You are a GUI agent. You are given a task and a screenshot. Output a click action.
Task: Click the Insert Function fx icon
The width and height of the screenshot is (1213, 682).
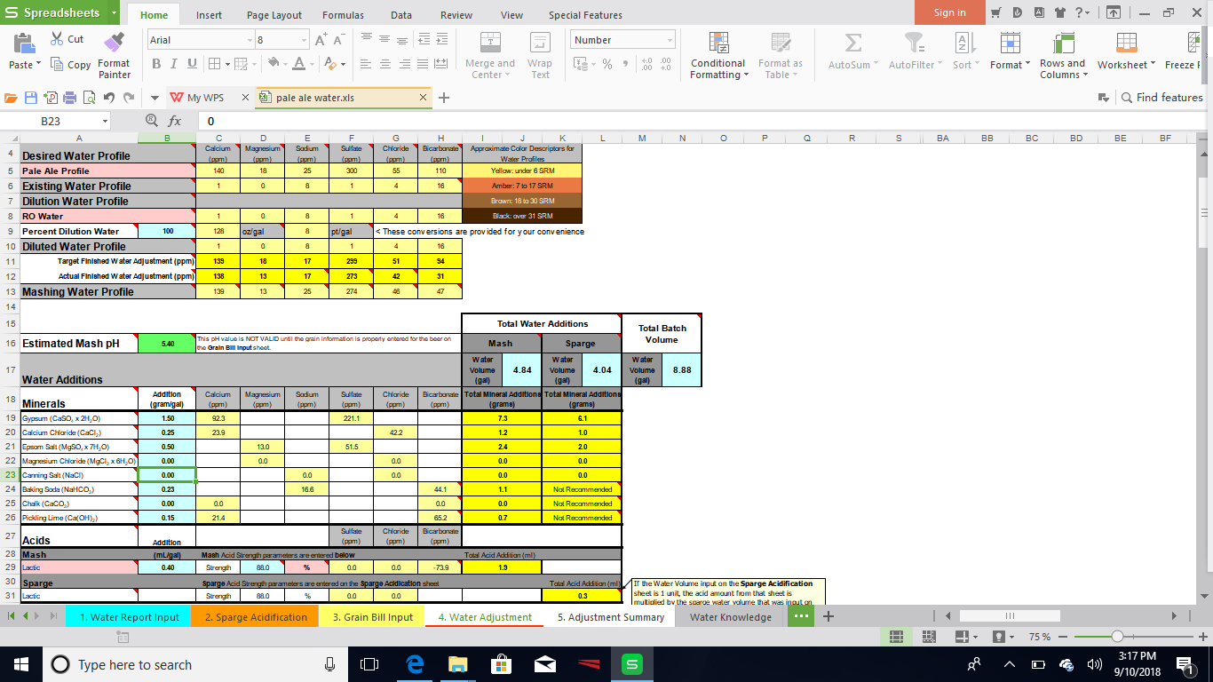175,121
